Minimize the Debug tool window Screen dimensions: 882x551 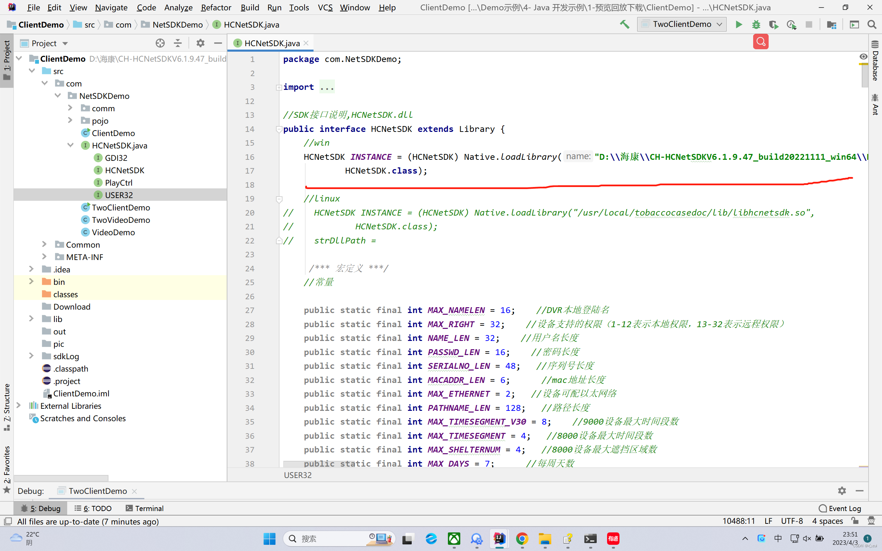859,491
